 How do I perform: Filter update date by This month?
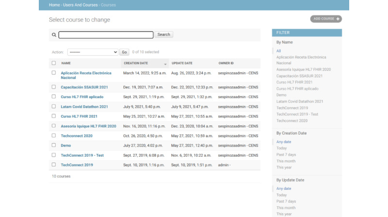pyautogui.click(x=286, y=208)
